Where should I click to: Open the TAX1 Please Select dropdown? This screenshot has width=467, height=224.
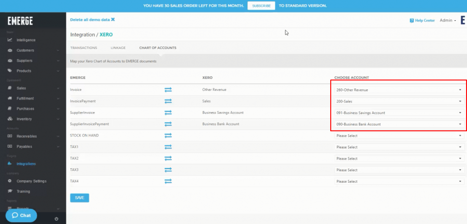click(399, 147)
